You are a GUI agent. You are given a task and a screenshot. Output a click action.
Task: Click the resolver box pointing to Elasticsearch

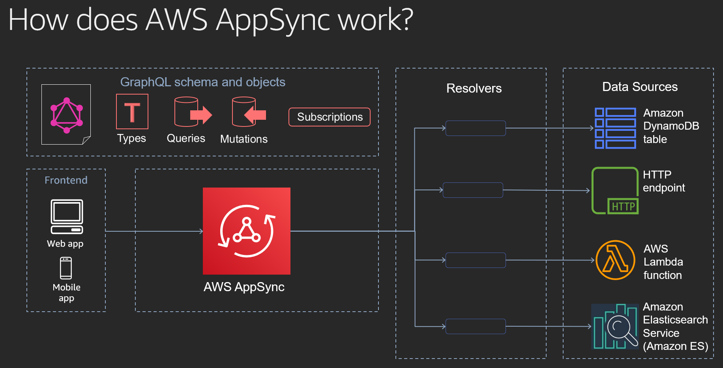pos(476,326)
